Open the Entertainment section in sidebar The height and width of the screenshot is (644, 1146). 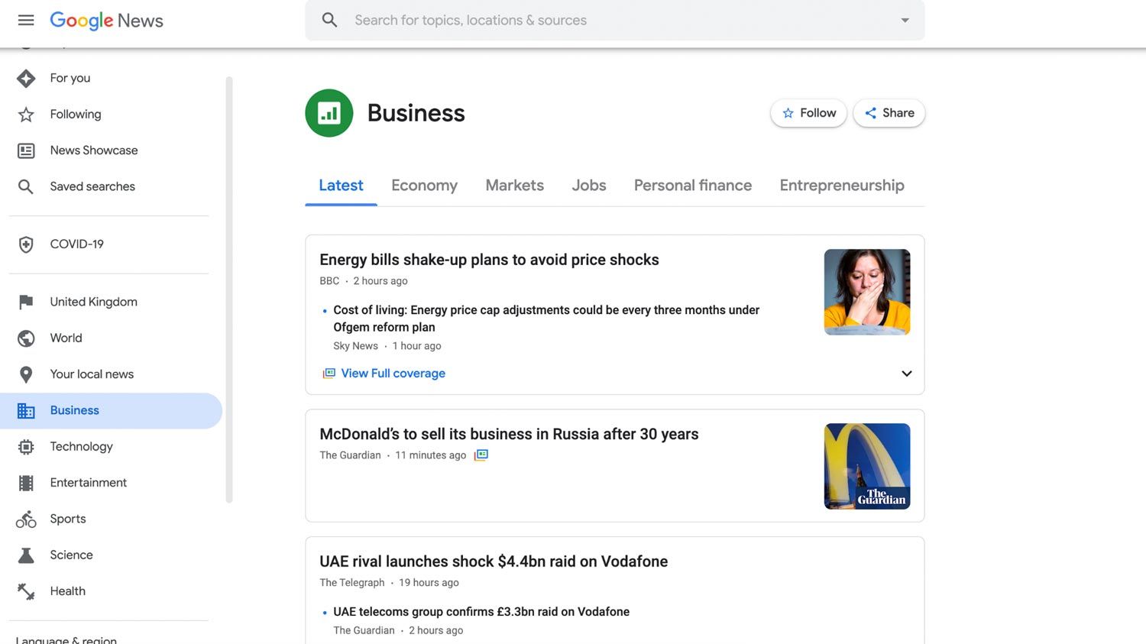pos(88,483)
